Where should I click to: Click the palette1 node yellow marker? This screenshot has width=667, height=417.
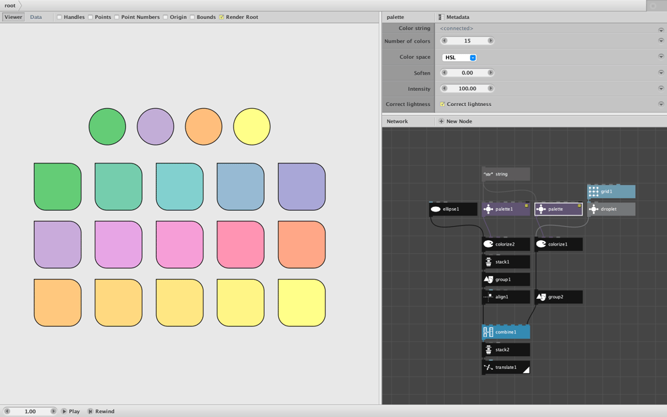[526, 205]
